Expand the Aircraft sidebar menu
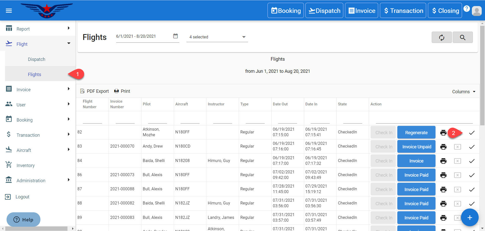The image size is (485, 231). click(38, 150)
